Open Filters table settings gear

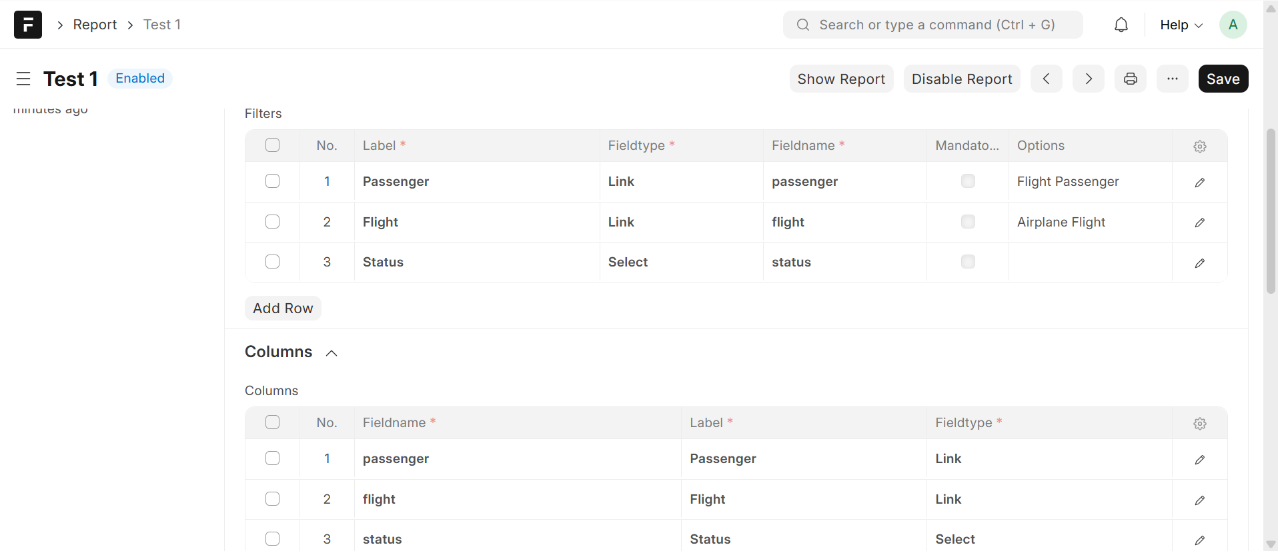pyautogui.click(x=1199, y=146)
